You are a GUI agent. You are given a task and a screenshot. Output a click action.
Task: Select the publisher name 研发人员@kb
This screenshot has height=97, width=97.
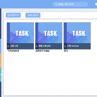tap(44, 46)
